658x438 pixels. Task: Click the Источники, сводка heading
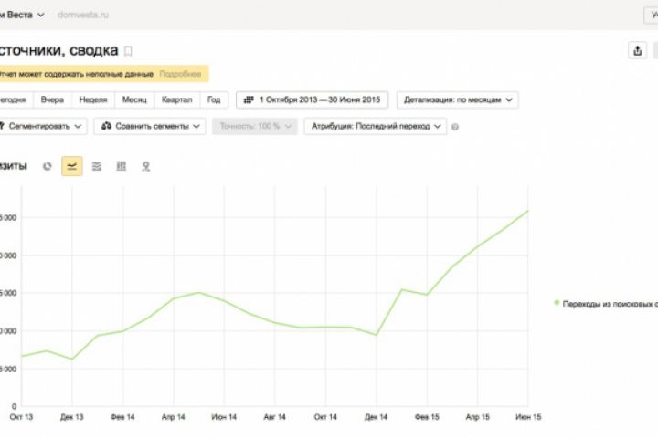[58, 51]
